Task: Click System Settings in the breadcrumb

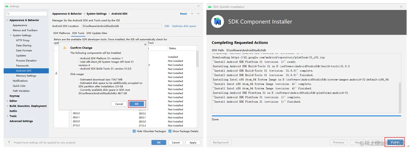Action: pyautogui.click(x=96, y=13)
